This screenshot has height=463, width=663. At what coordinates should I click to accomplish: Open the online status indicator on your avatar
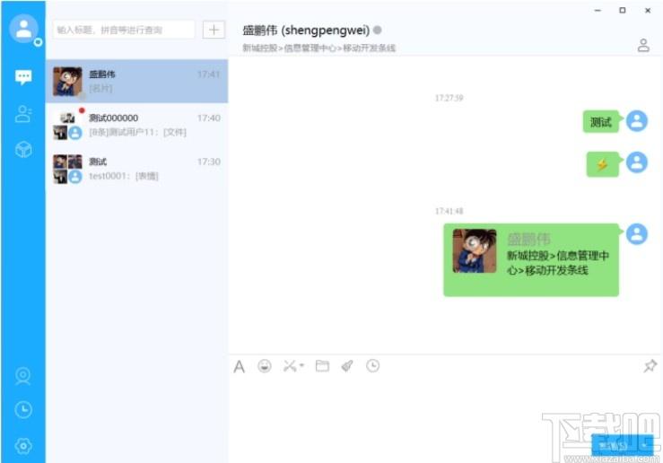(x=38, y=42)
